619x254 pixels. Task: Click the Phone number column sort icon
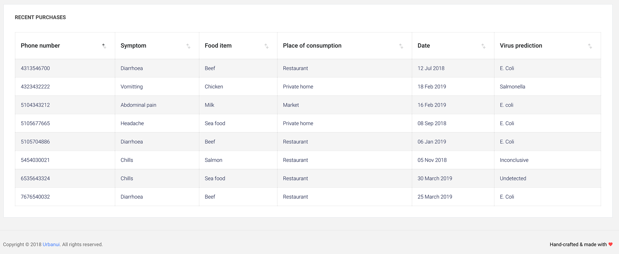point(104,46)
